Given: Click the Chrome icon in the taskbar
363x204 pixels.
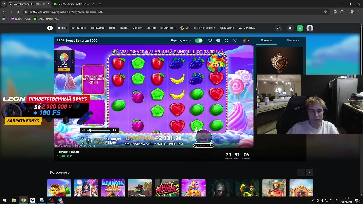Looking at the screenshot, I should click(x=23, y=200).
